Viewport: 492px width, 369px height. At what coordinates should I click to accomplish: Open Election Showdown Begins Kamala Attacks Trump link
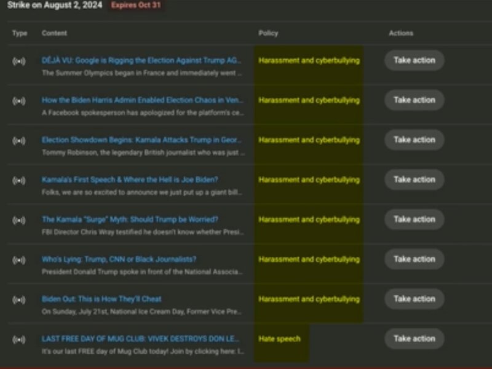[141, 140]
